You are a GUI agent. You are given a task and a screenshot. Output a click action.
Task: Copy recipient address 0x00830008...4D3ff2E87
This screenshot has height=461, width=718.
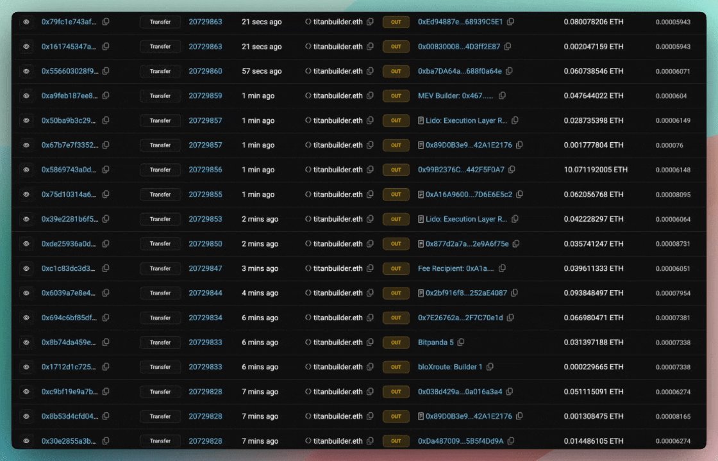click(507, 46)
